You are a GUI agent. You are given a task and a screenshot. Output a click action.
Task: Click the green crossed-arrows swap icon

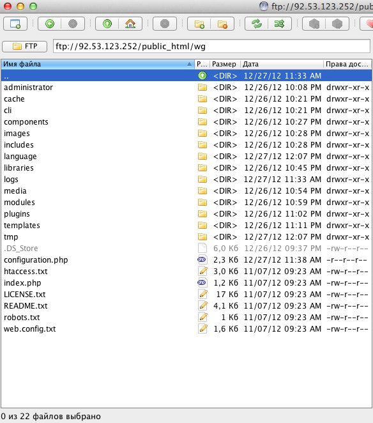280,24
